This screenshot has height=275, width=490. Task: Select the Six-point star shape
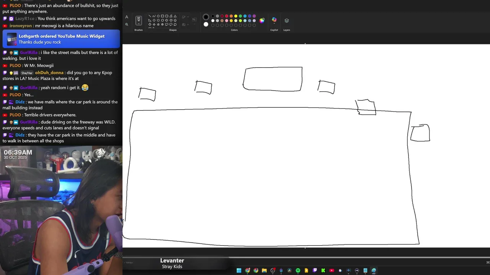pyautogui.click(x=162, y=24)
